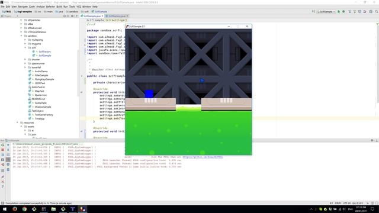
Task: Close the ScifiSample.java editor tab
Action: pyautogui.click(x=102, y=16)
